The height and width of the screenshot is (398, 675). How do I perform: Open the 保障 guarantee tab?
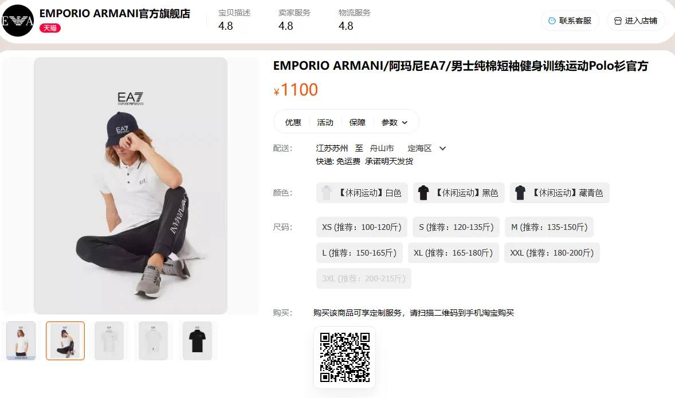click(x=358, y=122)
